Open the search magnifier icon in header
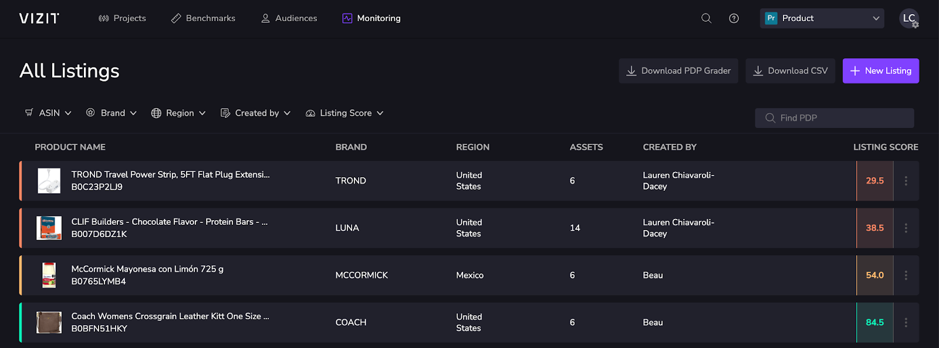This screenshot has height=348, width=939. (x=706, y=18)
